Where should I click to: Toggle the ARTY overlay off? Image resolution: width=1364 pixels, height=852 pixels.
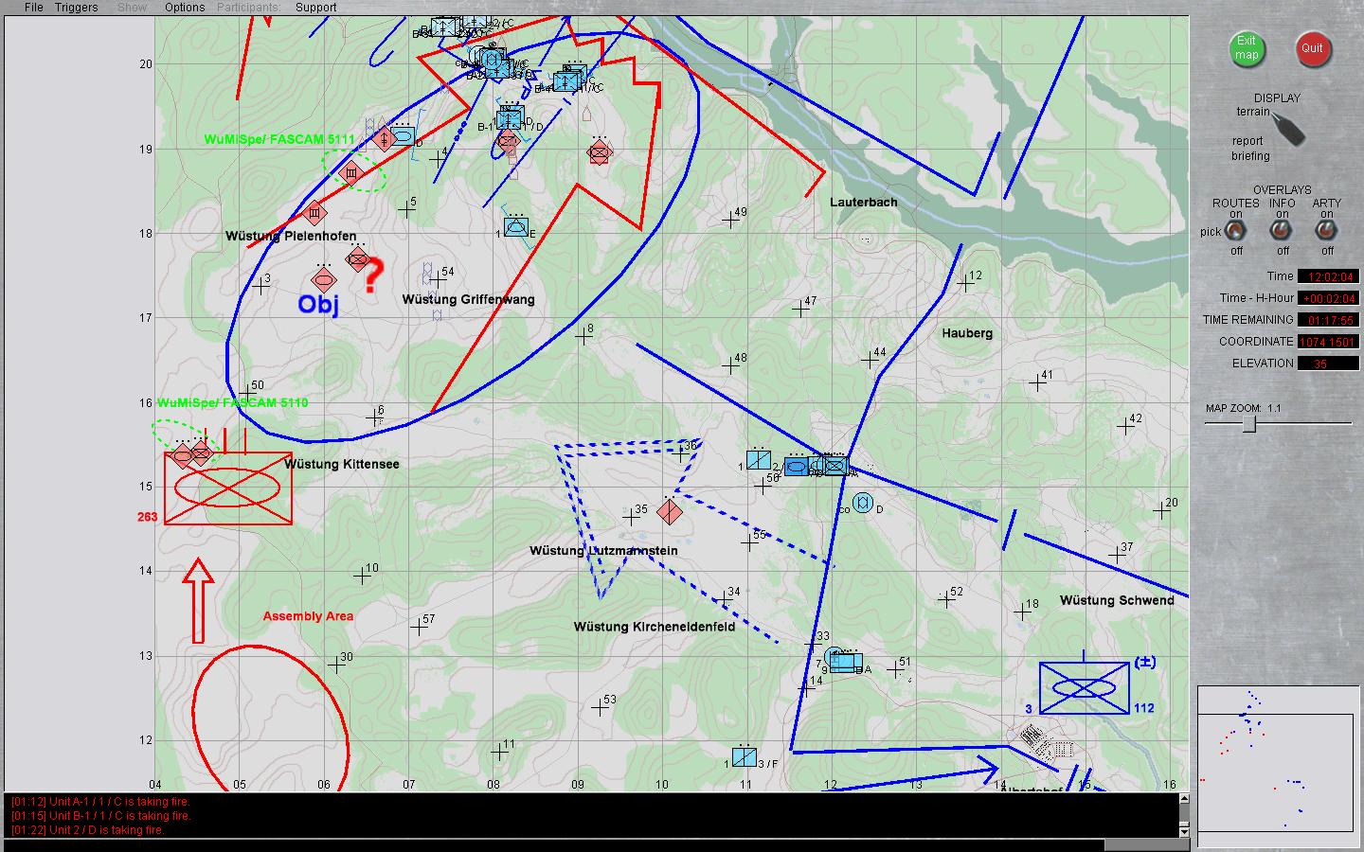coord(1326,252)
